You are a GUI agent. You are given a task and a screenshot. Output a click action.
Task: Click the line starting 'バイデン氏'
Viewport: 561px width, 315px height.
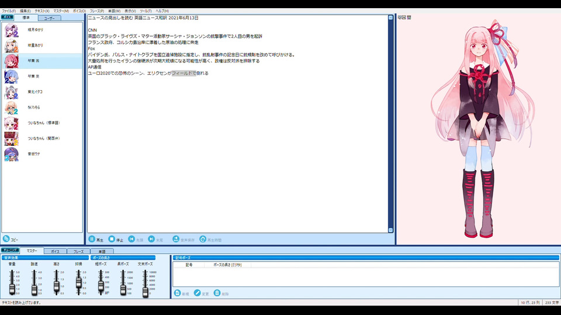pyautogui.click(x=192, y=55)
